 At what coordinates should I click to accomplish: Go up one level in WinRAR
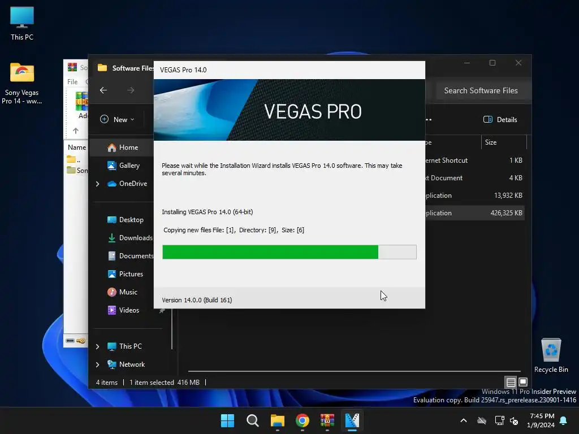click(x=76, y=131)
